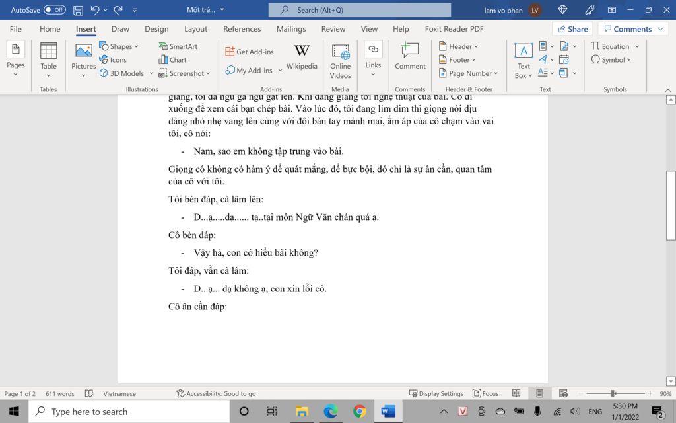Viewport: 676px width, 423px height.
Task: Switch to the Design tab
Action: click(x=156, y=29)
